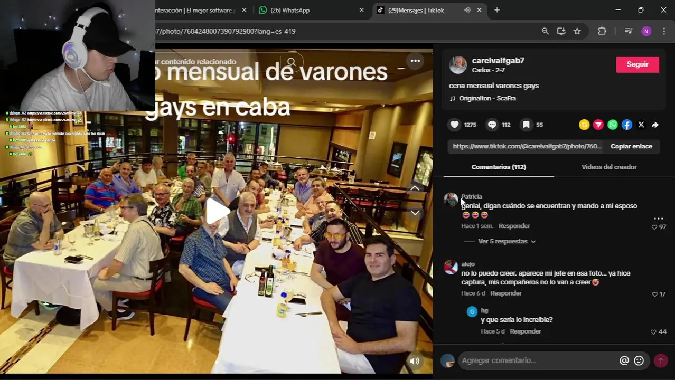Viewport: 675px width, 380px height.
Task: Click the yellow repost share icon
Action: pyautogui.click(x=584, y=125)
